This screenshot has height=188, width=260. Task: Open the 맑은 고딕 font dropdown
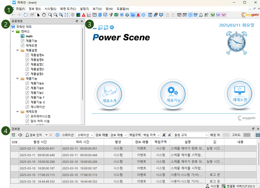(190, 135)
